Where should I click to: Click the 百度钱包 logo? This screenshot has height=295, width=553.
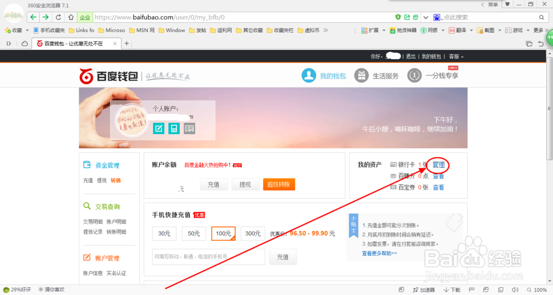[108, 76]
